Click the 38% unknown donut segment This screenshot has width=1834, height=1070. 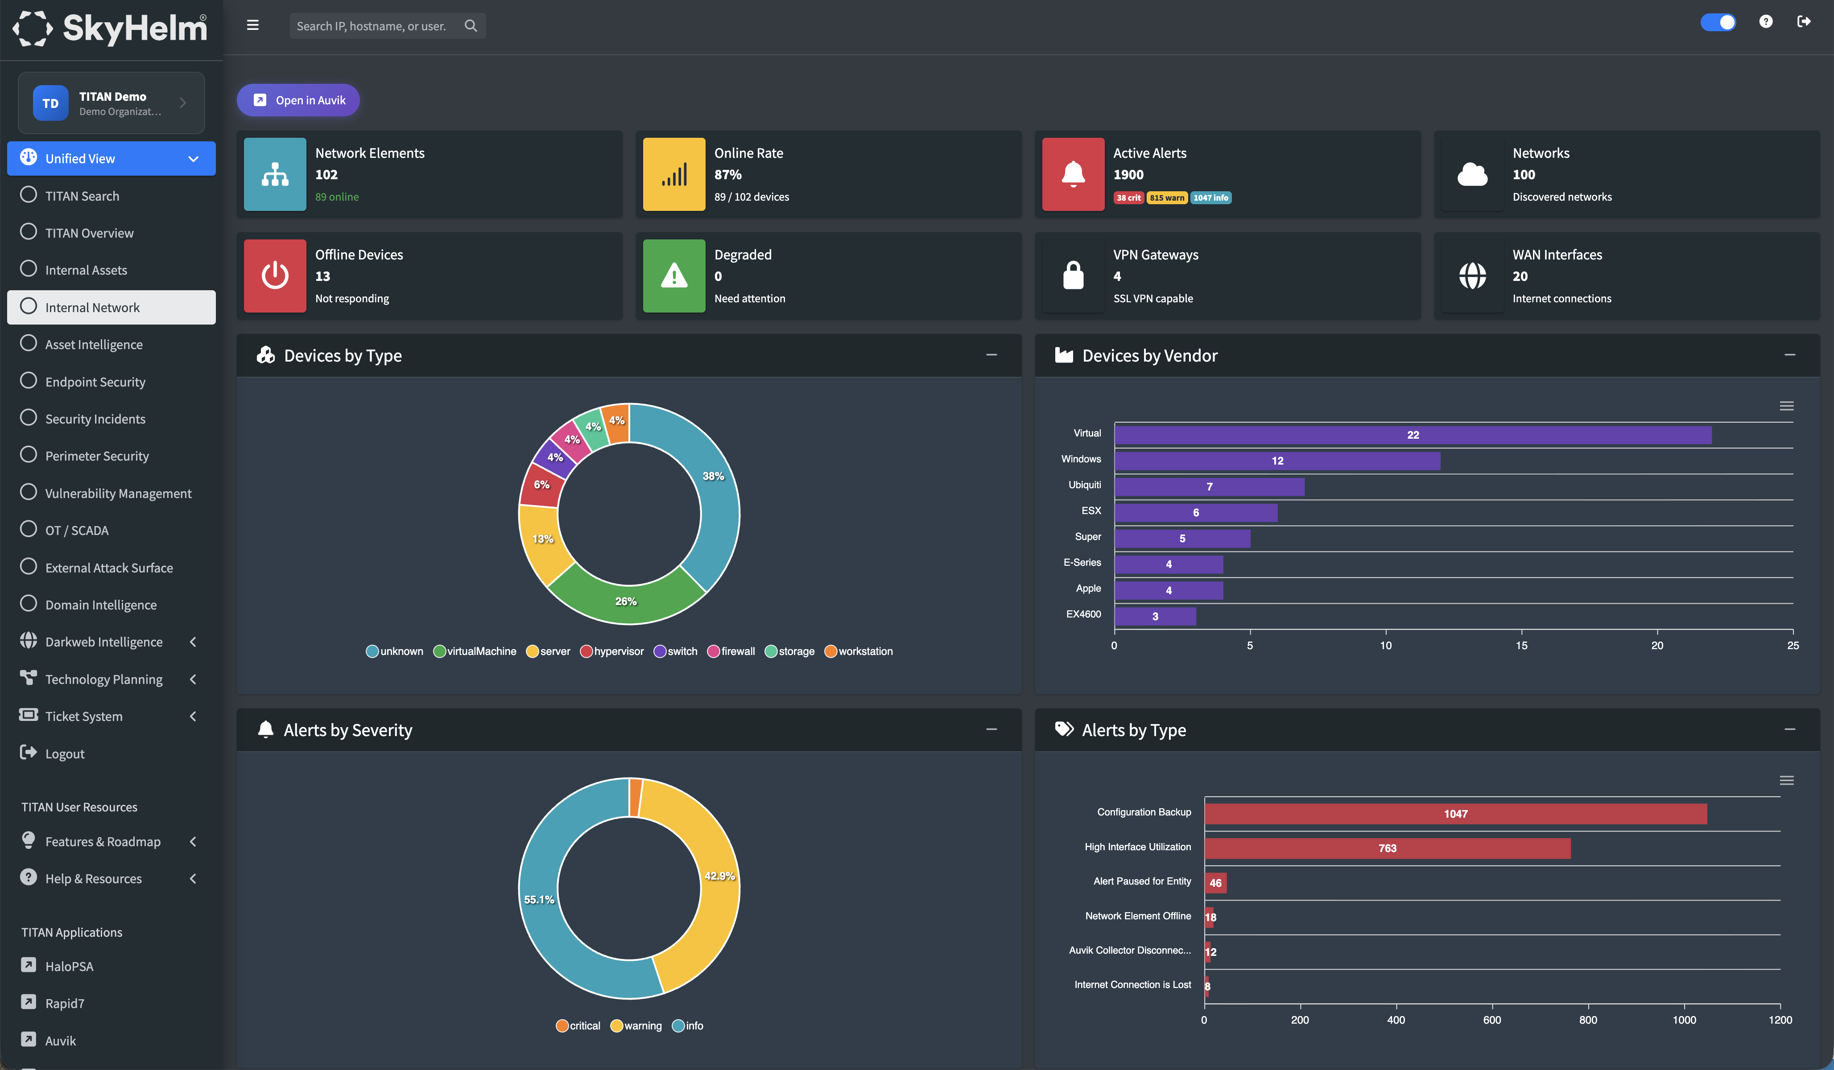coord(713,477)
